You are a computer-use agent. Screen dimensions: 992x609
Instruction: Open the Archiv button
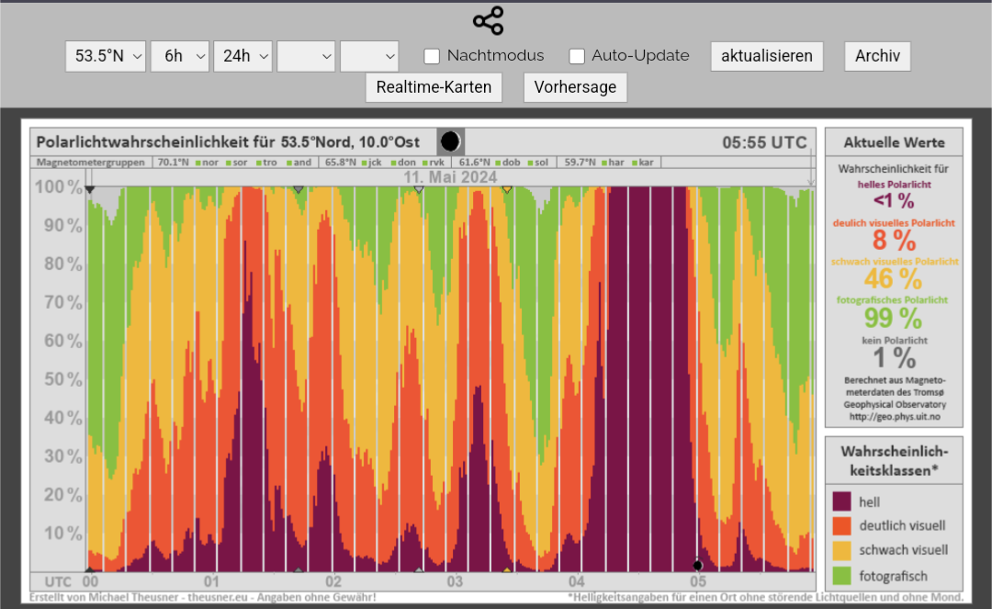click(877, 56)
